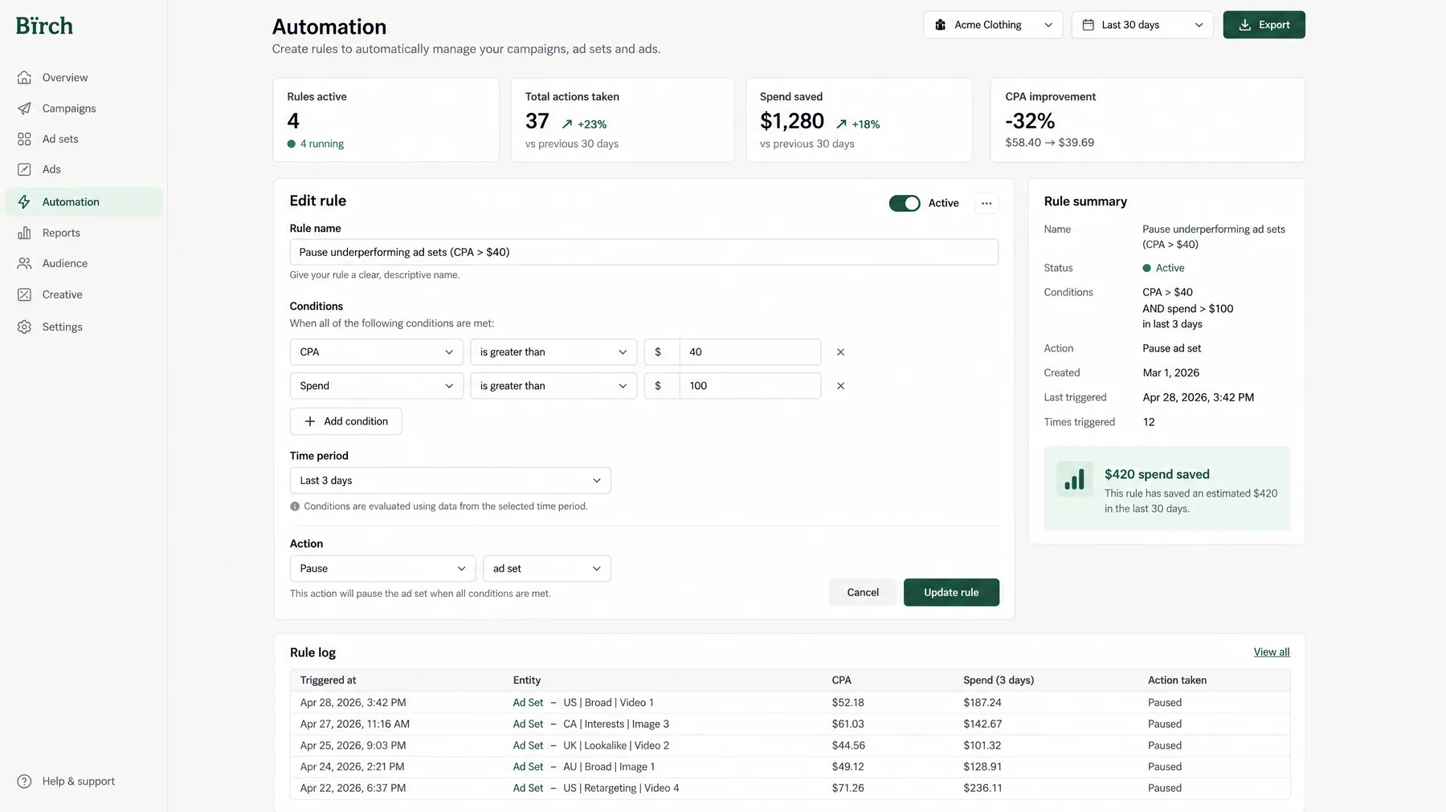Click the Reports bar chart icon
The image size is (1446, 812).
point(25,233)
